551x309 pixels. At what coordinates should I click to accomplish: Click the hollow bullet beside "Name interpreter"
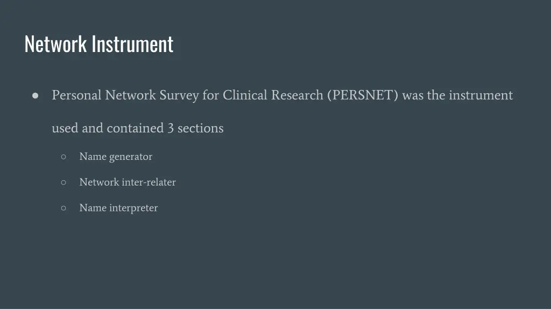(x=63, y=208)
